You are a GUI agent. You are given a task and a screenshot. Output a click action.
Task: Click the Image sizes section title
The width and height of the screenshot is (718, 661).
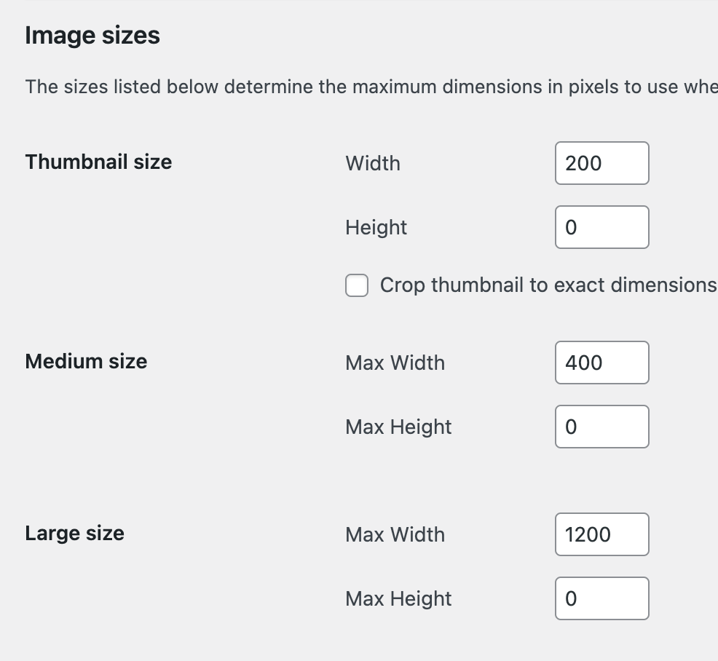[92, 36]
